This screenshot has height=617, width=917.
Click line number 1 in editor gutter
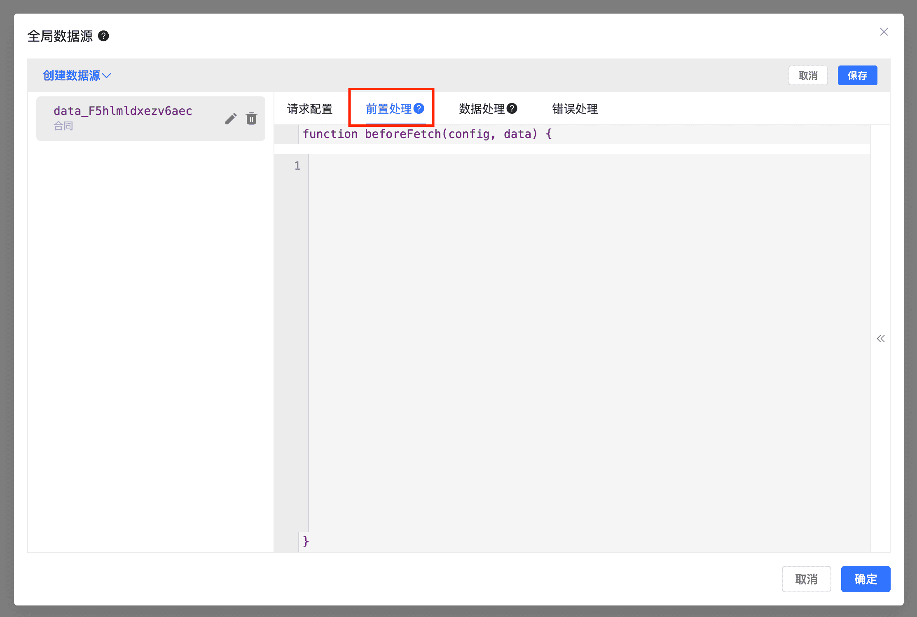[x=297, y=166]
